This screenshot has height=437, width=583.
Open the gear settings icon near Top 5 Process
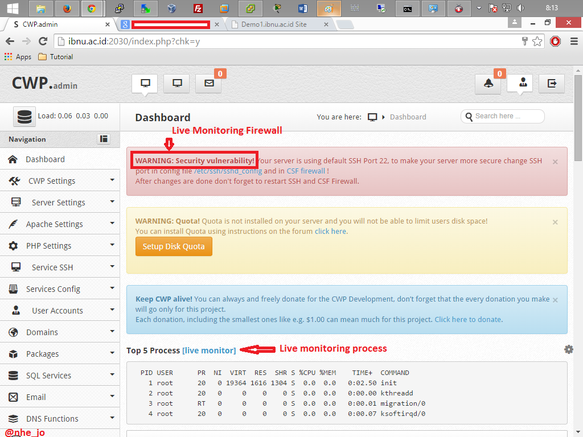[x=569, y=349]
